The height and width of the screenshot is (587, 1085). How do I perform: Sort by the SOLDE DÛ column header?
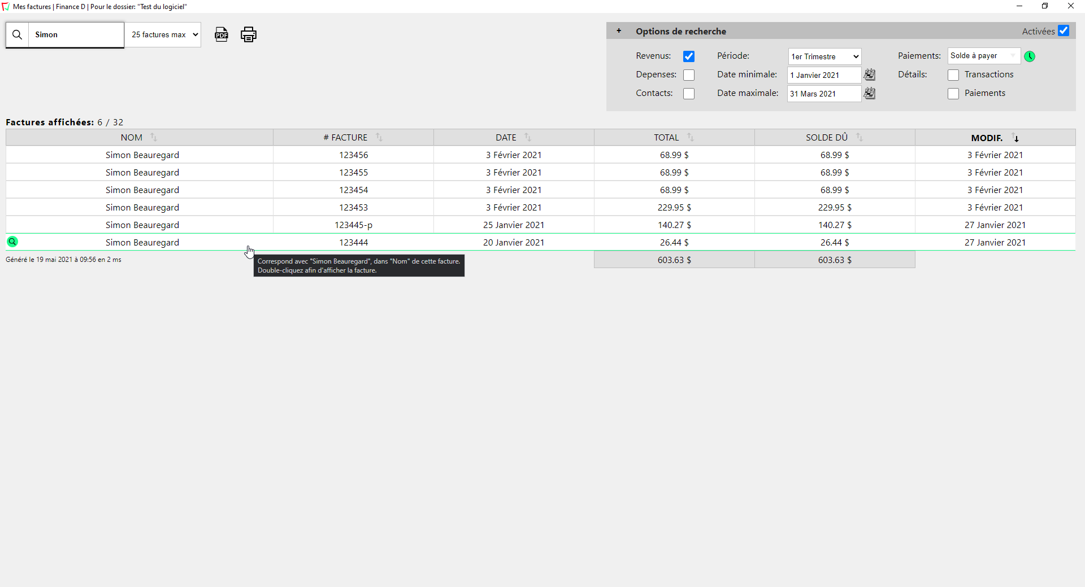pos(826,138)
